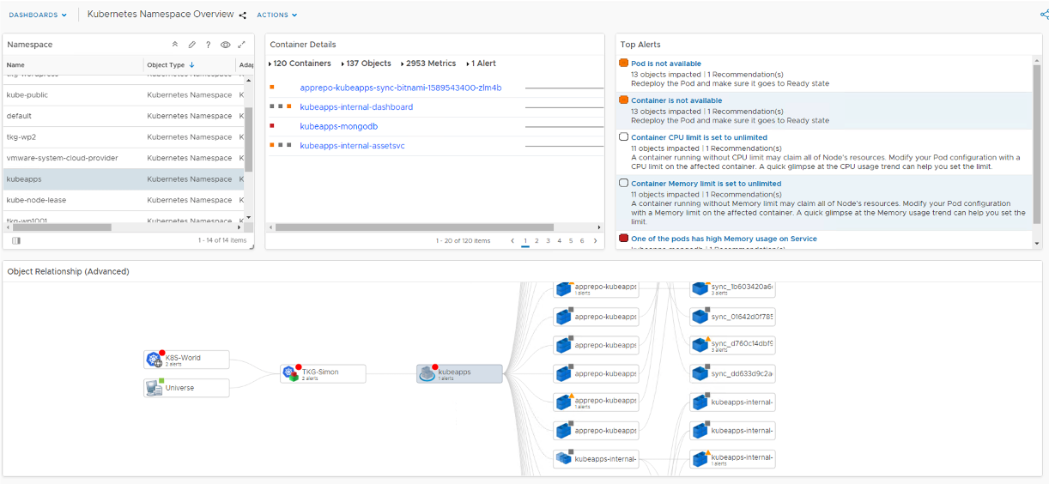
Task: Select the vmware-system-cloud-provider namespace row
Action: pos(124,158)
